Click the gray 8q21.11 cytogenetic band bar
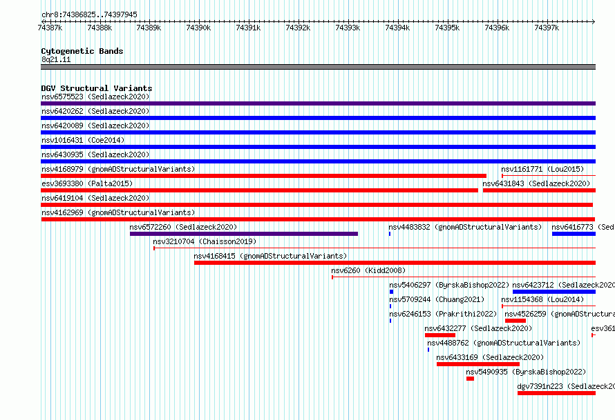 pyautogui.click(x=318, y=67)
